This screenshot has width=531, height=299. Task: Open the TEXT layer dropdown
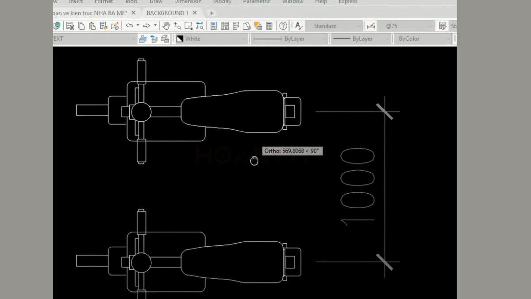[95, 39]
